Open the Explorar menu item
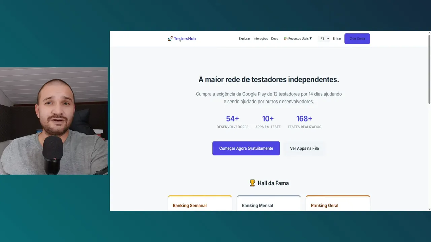The width and height of the screenshot is (431, 242). click(x=244, y=39)
